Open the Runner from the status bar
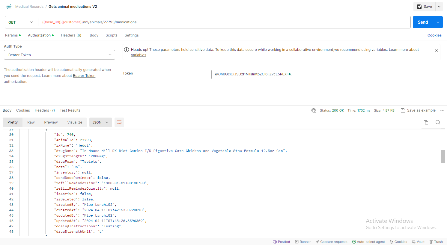Screen dimensions: 447x245 point(303,242)
